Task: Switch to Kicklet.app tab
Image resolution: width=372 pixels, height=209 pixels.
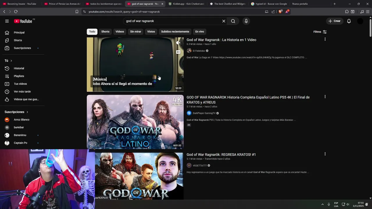Action: click(187, 4)
